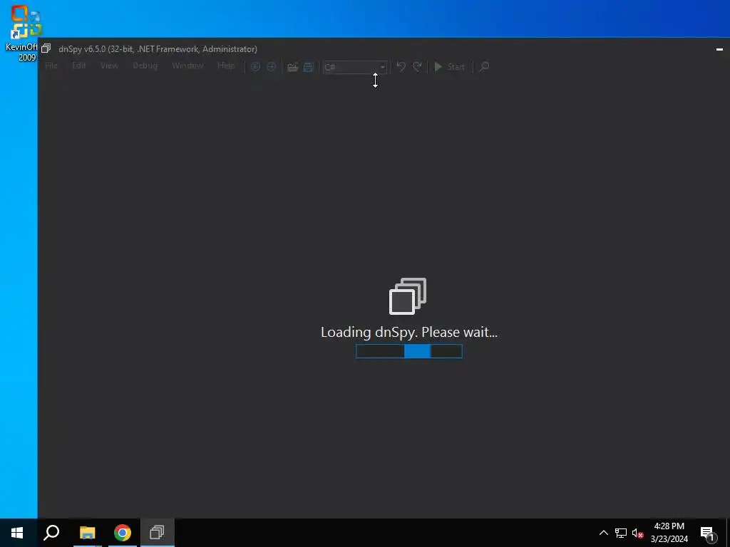Click the 'Loading dnSpy. Please wait...' text
730x547 pixels.
[x=409, y=332]
